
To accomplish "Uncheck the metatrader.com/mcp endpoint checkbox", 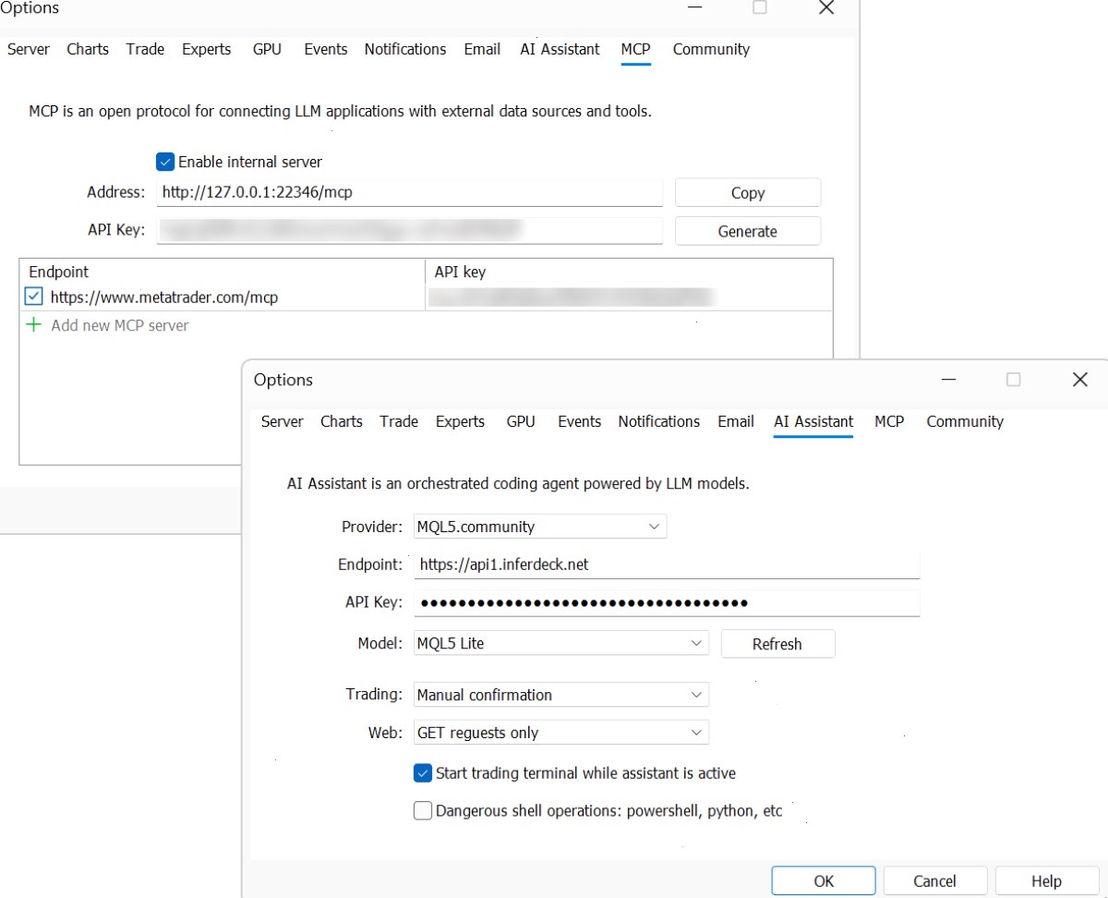I will [x=34, y=297].
